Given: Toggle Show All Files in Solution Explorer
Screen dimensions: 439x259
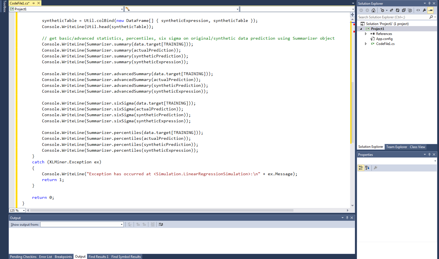Looking at the screenshot, I should coord(410,10).
